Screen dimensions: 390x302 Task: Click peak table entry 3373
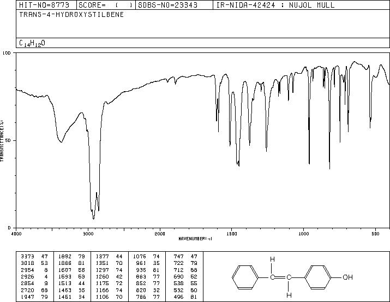click(28, 257)
